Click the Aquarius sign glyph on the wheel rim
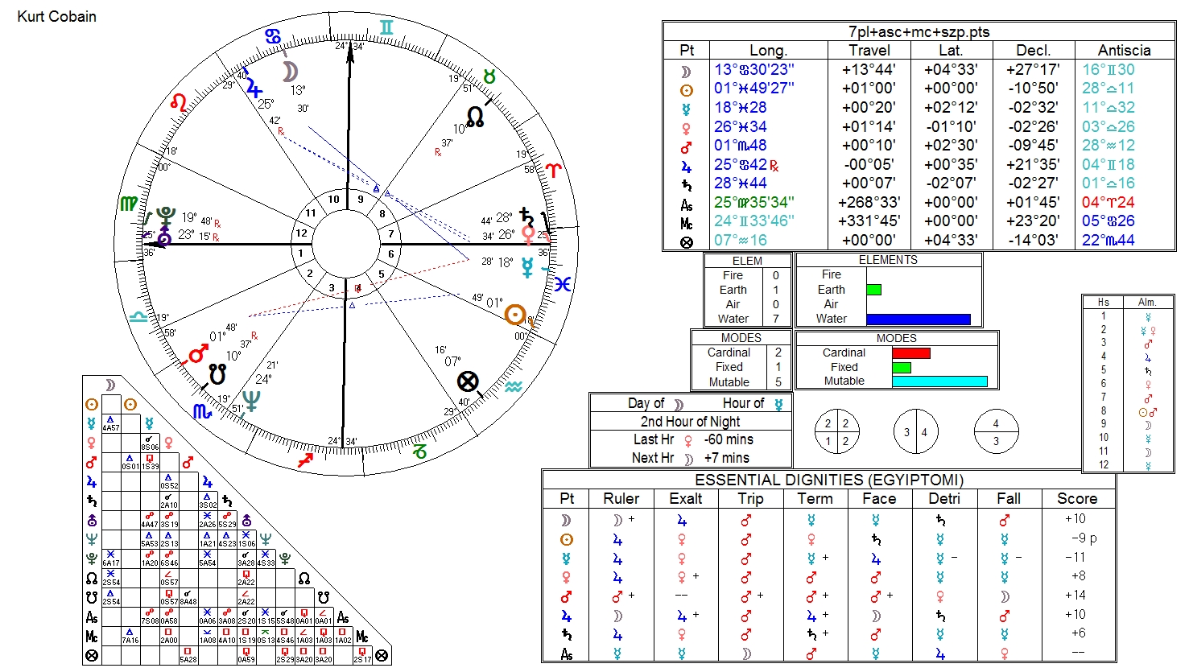 click(514, 387)
